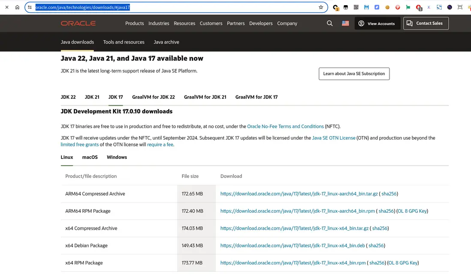Click the floppy disk save extension icon
Image resolution: width=471 pixels, height=276 pixels.
tap(366, 7)
